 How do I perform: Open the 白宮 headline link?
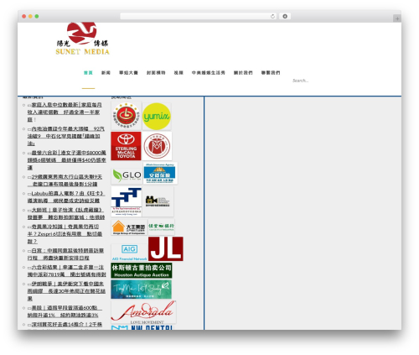coord(65,254)
